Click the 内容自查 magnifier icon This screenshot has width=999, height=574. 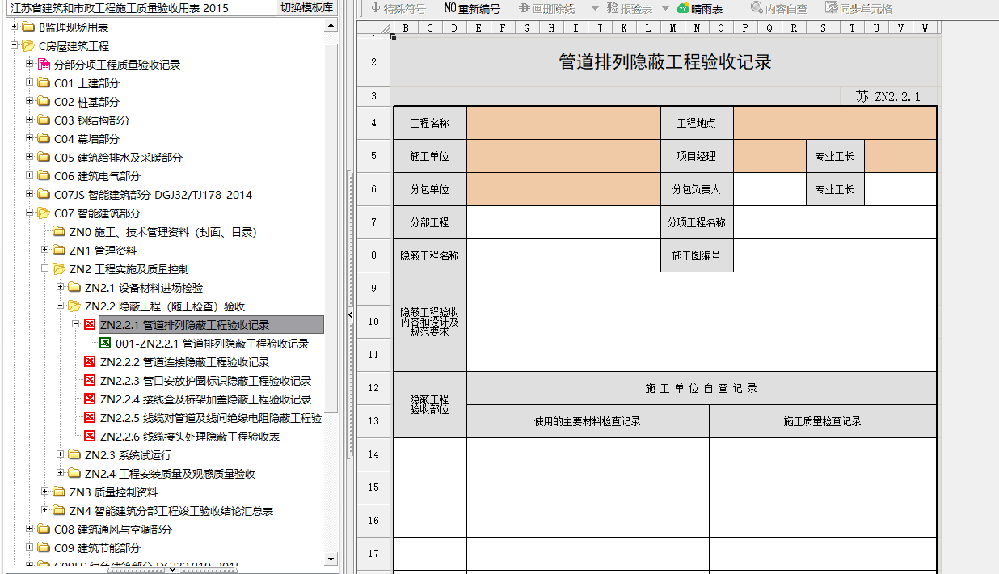pos(757,8)
